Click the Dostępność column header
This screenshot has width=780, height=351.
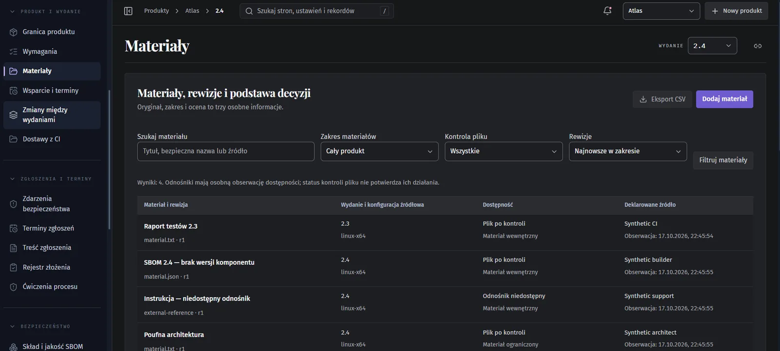(x=498, y=205)
